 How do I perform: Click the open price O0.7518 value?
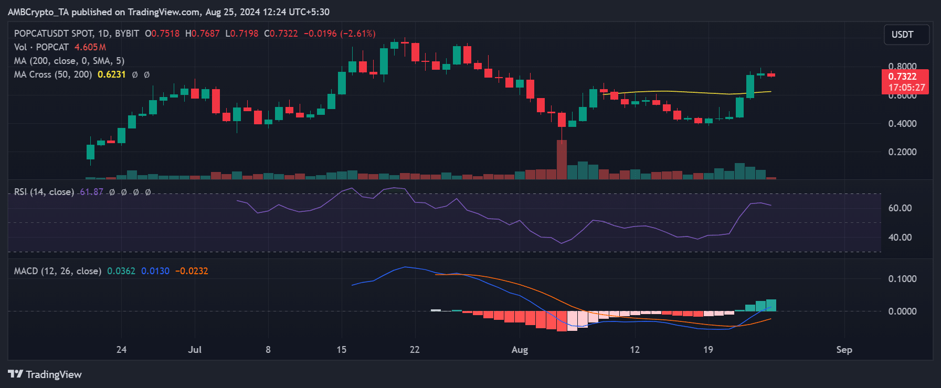[162, 34]
